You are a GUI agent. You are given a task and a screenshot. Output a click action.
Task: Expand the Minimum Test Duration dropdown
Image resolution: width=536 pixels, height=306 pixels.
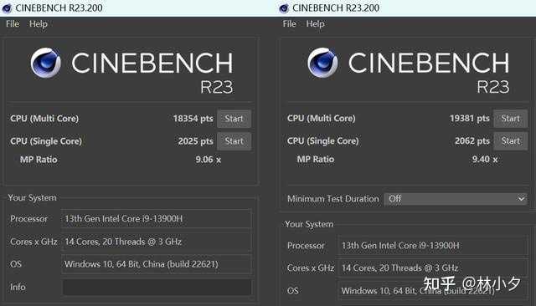[x=456, y=199]
